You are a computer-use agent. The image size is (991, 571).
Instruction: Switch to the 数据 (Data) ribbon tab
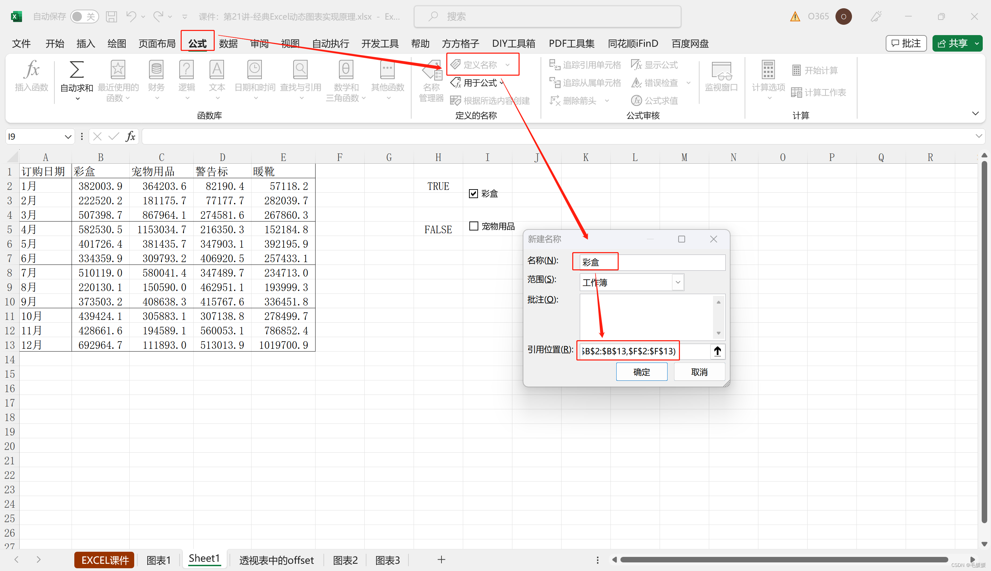[228, 44]
